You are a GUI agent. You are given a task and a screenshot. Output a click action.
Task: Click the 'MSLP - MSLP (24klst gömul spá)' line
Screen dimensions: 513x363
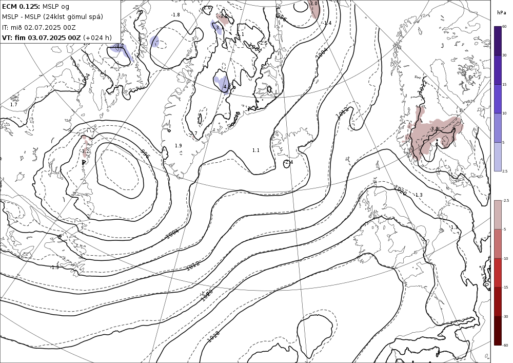tap(52, 17)
